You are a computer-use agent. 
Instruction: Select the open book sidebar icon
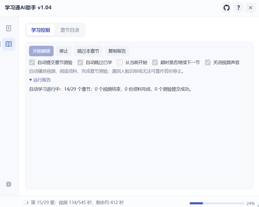click(x=9, y=44)
